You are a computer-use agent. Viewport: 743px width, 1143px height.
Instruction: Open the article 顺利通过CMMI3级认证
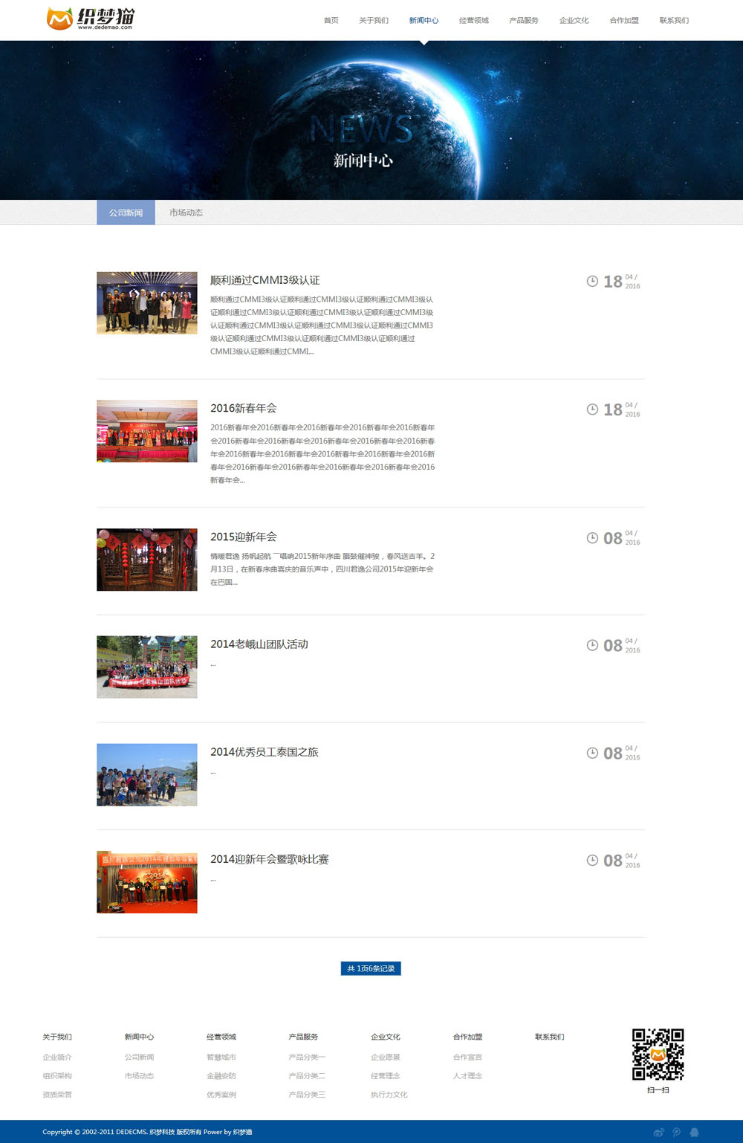pos(265,280)
